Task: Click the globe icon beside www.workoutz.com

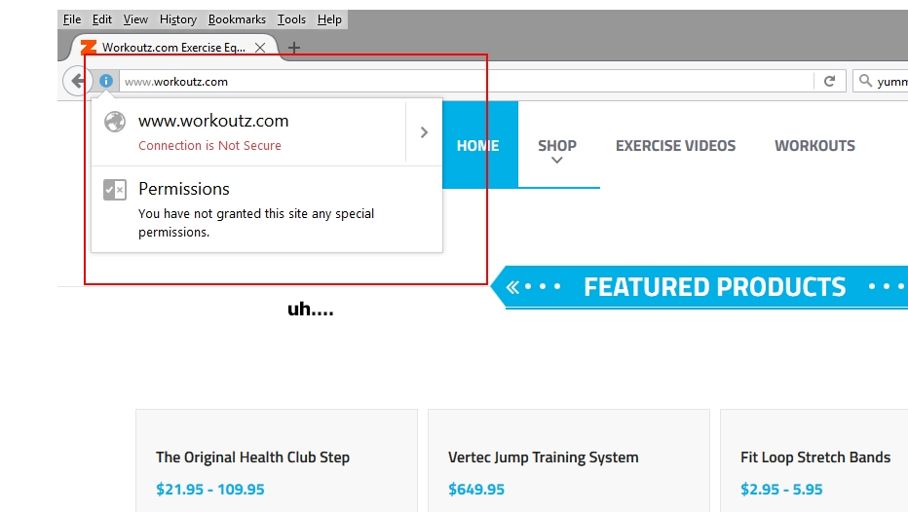Action: tap(115, 122)
